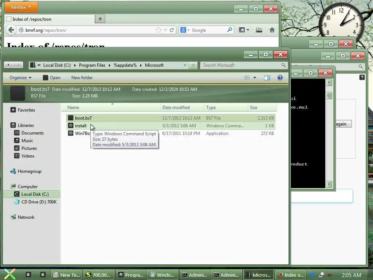Click the command prompt scrollbar up arrow
The height and width of the screenshot is (280, 373).
(x=329, y=83)
